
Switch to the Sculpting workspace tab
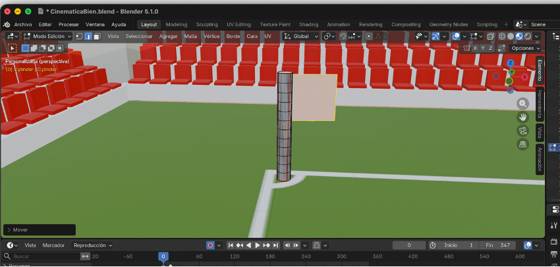coord(207,24)
